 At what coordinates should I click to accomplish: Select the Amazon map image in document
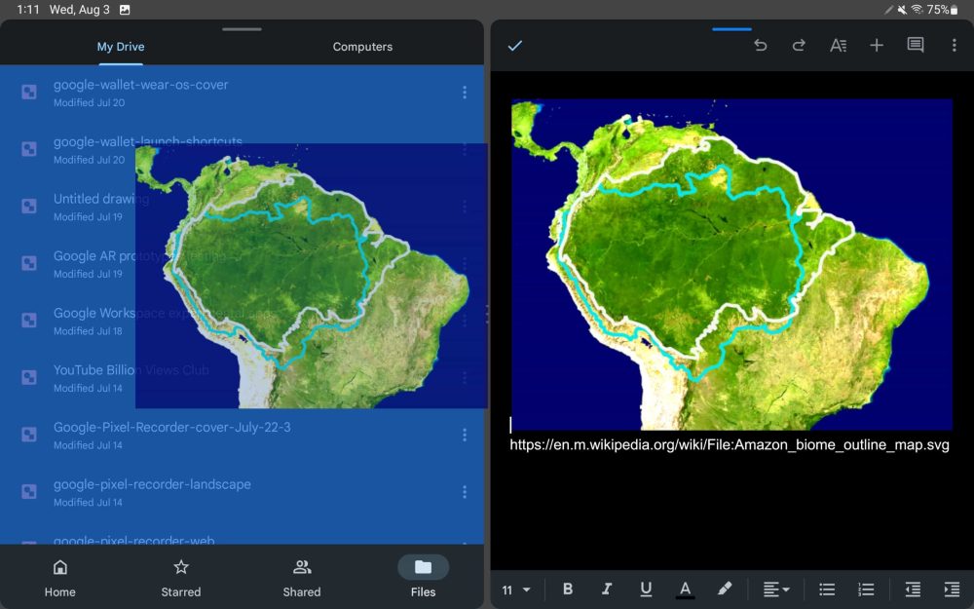731,263
